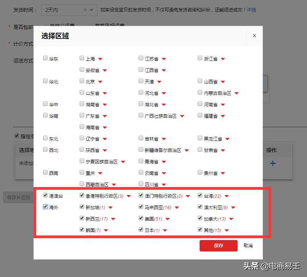Click the red 保存 button
This screenshot has height=277, width=307.
click(219, 246)
